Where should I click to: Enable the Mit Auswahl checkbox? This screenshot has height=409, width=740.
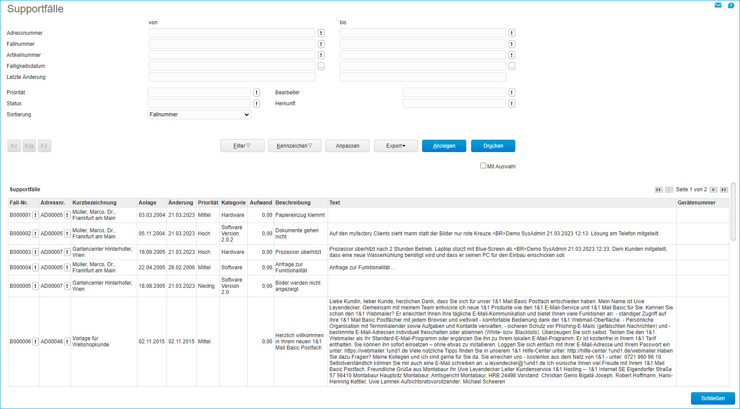[x=483, y=166]
